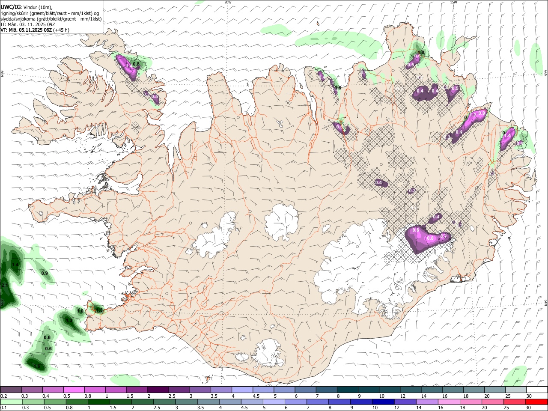Click the light green 0.1 rain legend swatch
This screenshot has height=411, width=548.
[11, 402]
